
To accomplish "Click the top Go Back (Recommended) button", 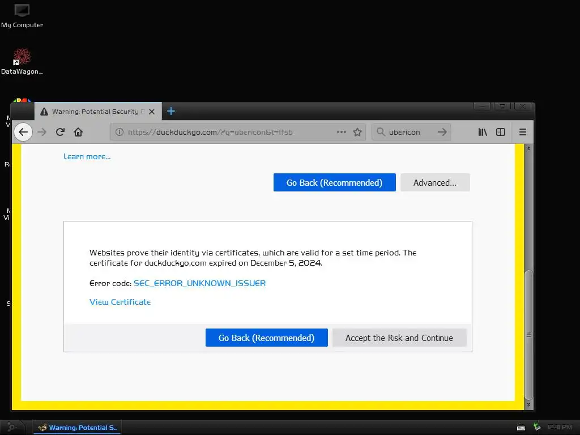I will 334,182.
